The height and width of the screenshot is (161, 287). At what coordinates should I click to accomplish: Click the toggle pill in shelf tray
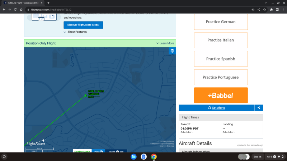click(x=244, y=157)
